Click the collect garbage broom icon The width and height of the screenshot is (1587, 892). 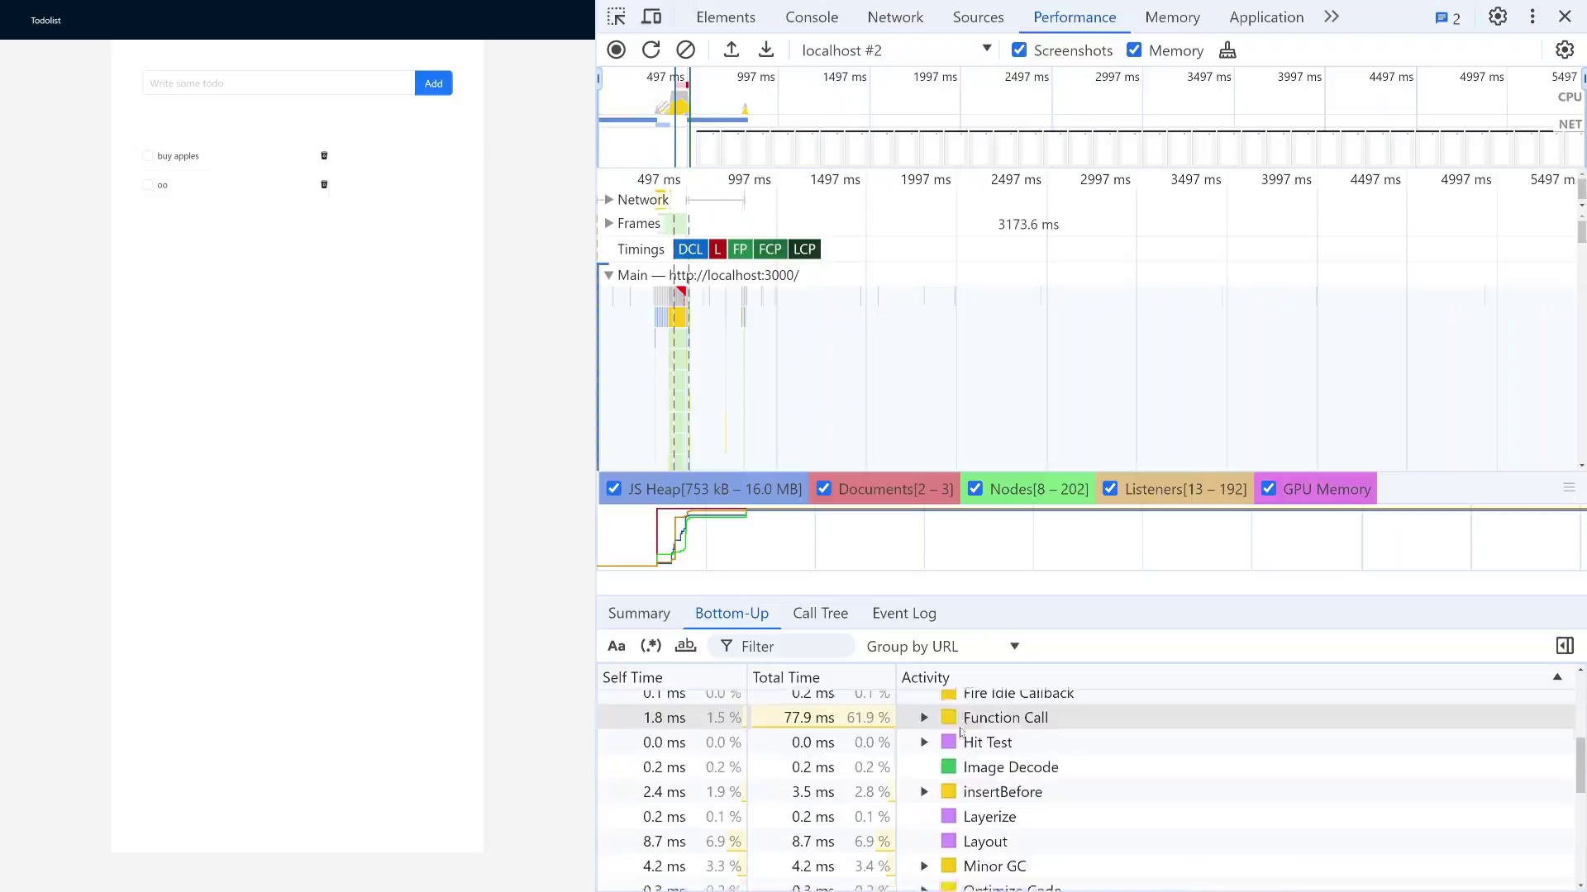coord(1227,50)
